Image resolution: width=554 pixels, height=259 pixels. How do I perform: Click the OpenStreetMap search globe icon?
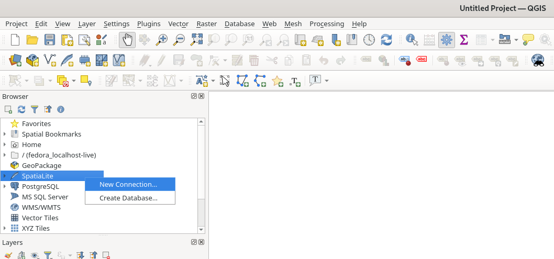point(538,60)
